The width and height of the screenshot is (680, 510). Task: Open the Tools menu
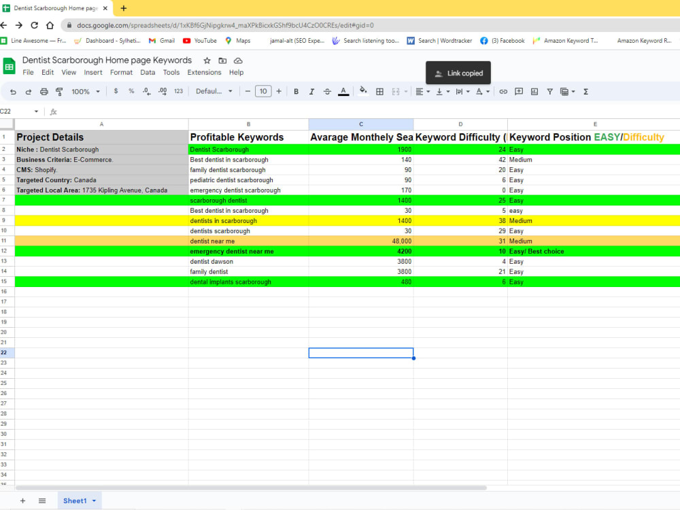click(171, 73)
